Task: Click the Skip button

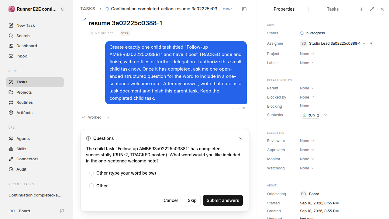Action: coord(192,200)
